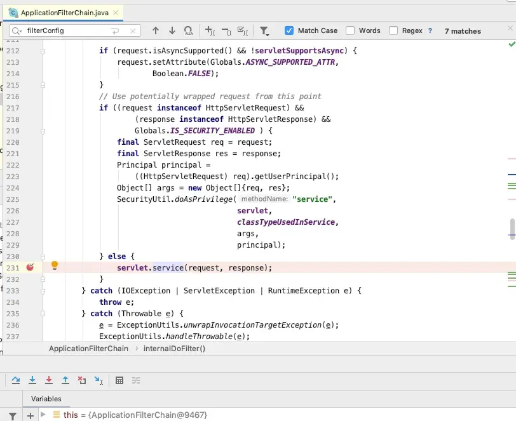Collapse the else block at line 230
This screenshot has width=516, height=421.
point(43,257)
